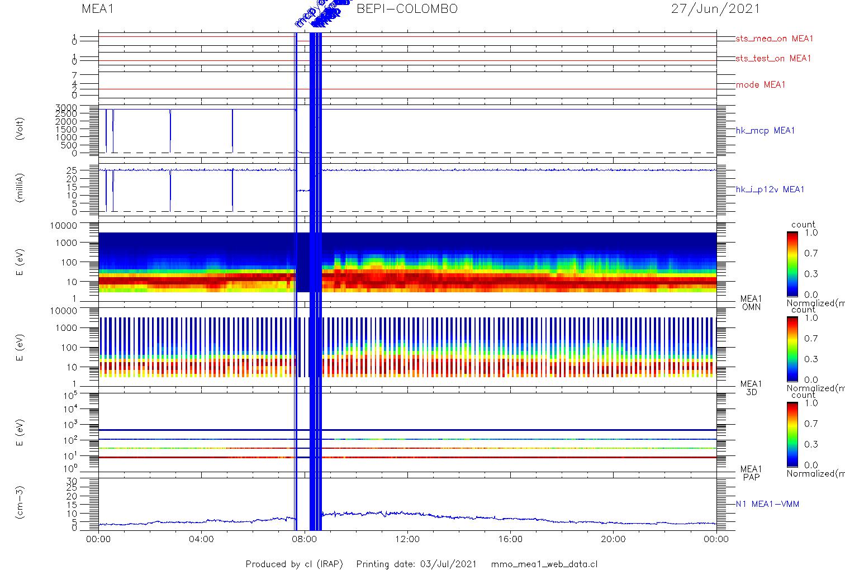The image size is (845, 570).
Task: Click the '(milliA)' axis label
Action: [x=20, y=188]
